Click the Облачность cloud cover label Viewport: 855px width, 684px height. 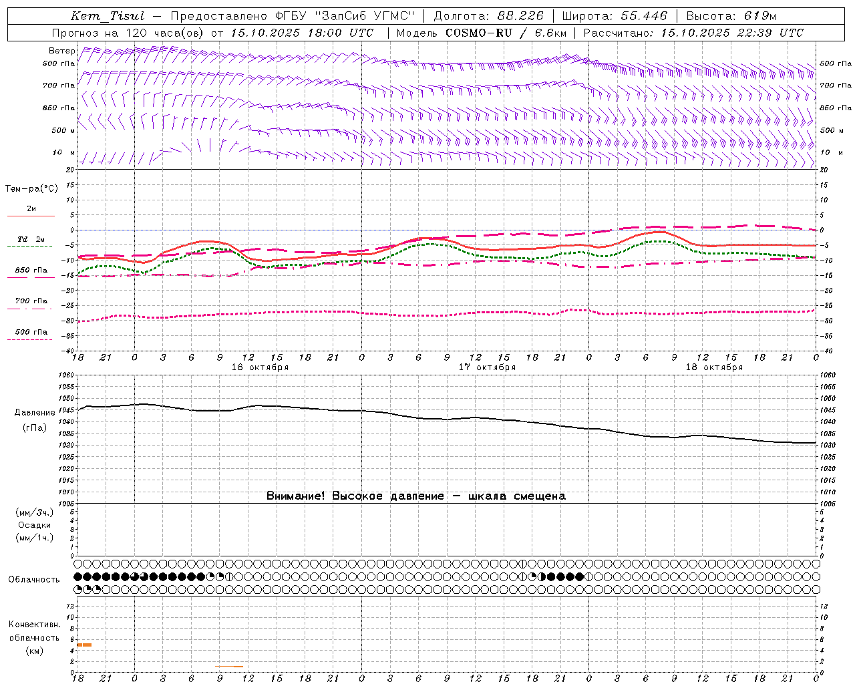coord(34,580)
